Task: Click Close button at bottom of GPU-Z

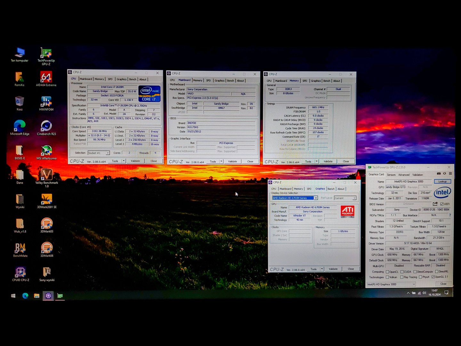Action: click(443, 284)
